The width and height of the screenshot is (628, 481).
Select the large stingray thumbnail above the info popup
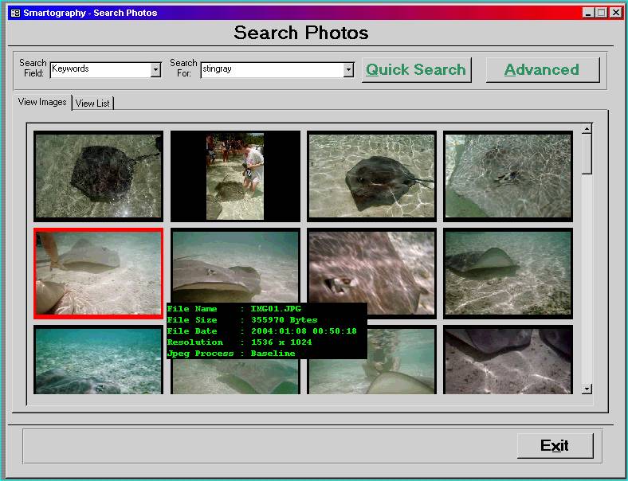[235, 265]
